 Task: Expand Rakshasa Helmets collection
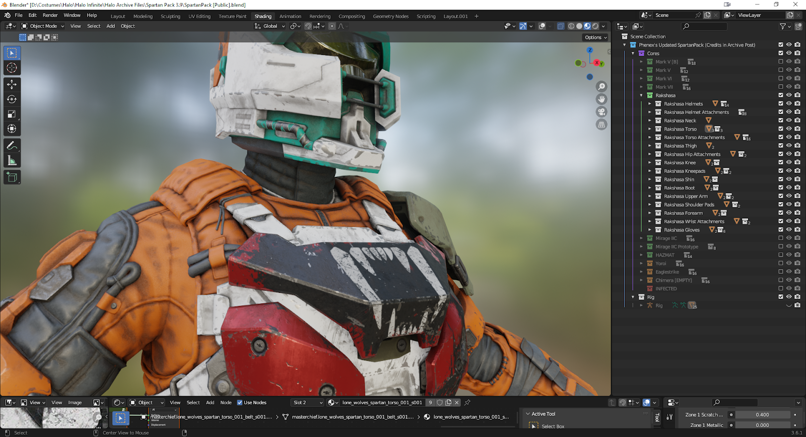click(650, 104)
